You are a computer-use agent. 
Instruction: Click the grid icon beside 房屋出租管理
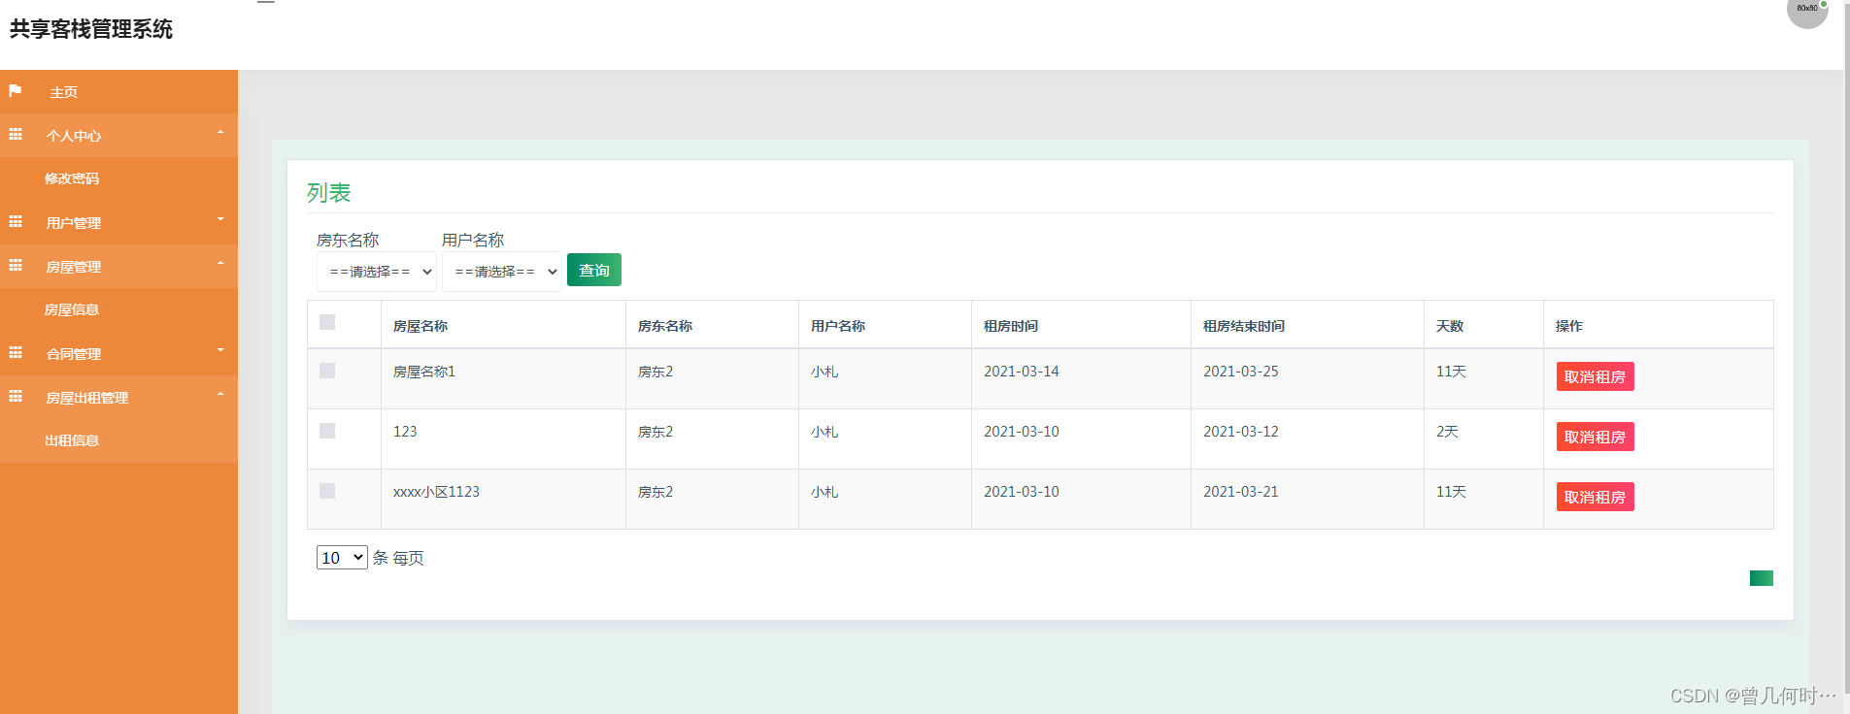(x=16, y=397)
